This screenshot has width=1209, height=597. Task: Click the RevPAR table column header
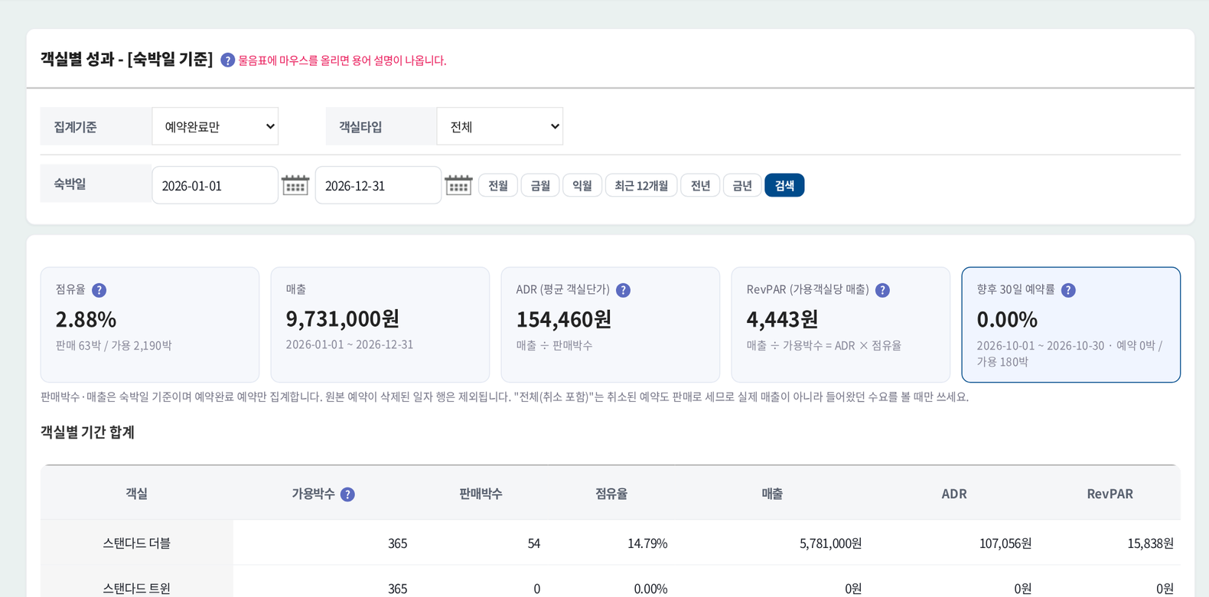tap(1110, 494)
